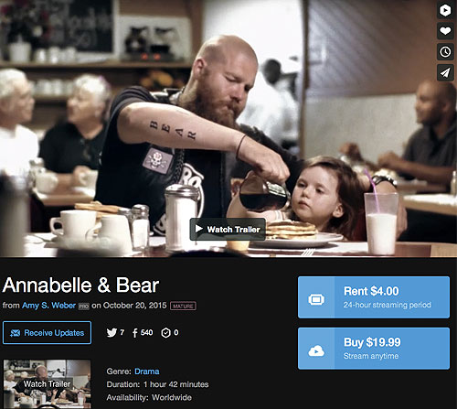The height and width of the screenshot is (409, 457).
Task: Click the Annabelle & Bear title
Action: 80,285
